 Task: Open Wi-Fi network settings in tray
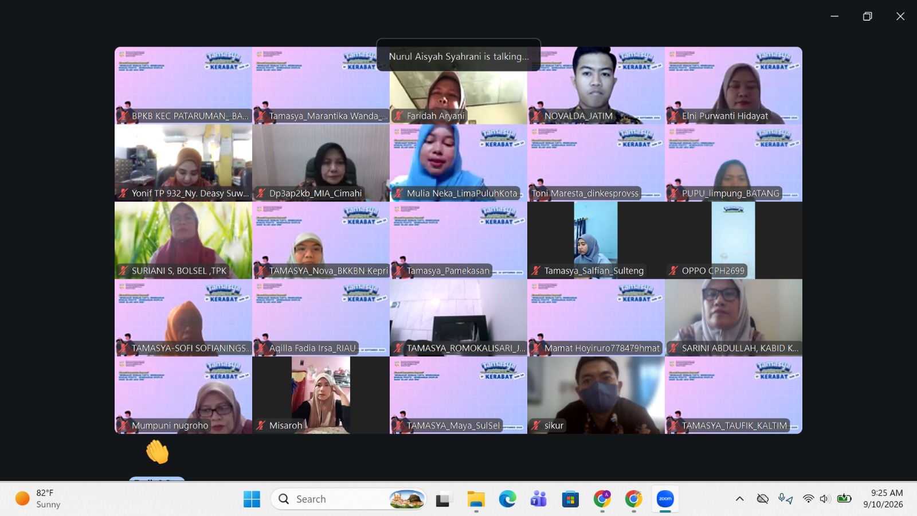[x=808, y=499]
